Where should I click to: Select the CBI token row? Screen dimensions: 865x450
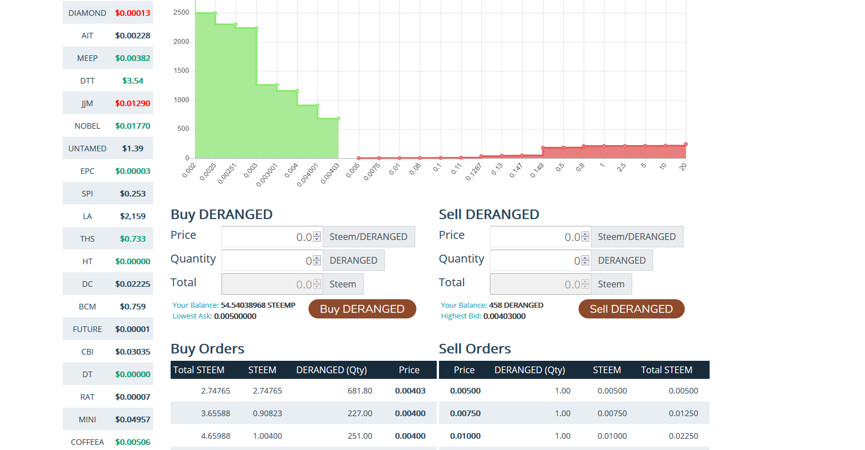[x=108, y=351]
